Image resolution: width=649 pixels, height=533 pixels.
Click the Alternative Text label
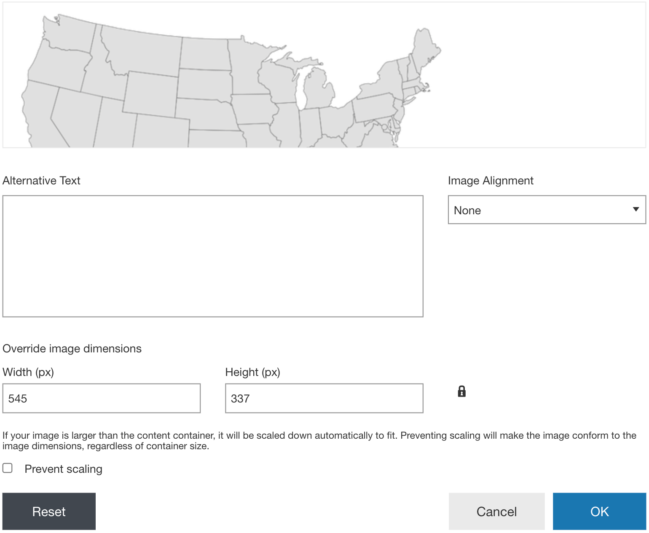41,180
